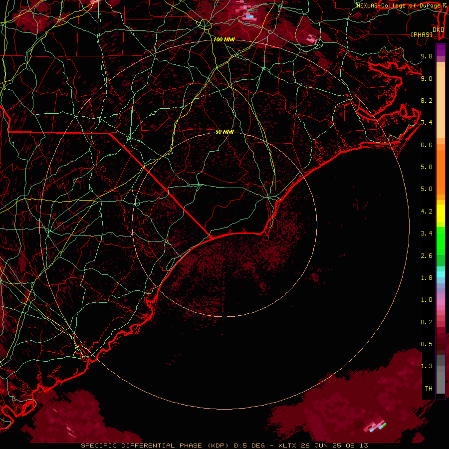The height and width of the screenshot is (449, 449).
Task: Click the 9.8 value on the color scale
Action: [x=427, y=56]
